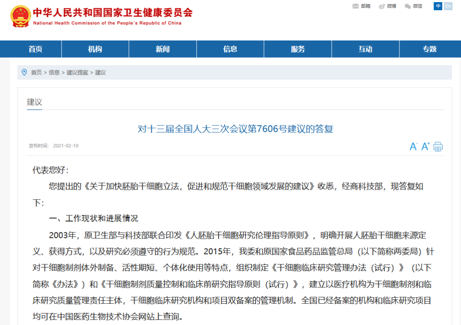The height and width of the screenshot is (325, 461).
Task: Go to 建议提案 in the breadcrumb
Action: [x=77, y=73]
